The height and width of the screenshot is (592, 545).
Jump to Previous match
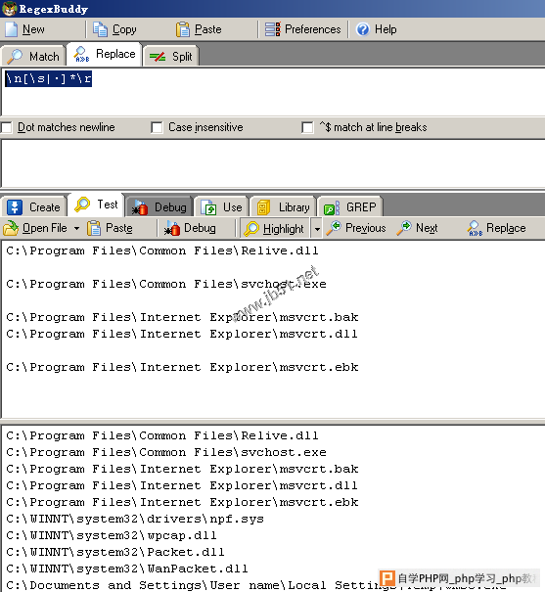tap(356, 228)
